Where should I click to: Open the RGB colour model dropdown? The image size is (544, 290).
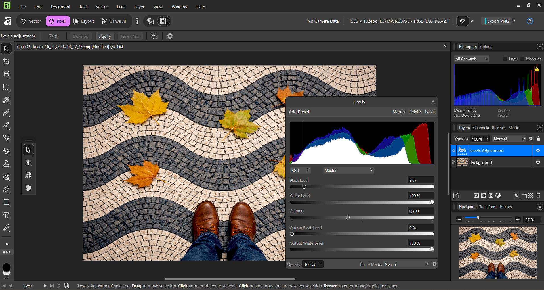tap(300, 170)
